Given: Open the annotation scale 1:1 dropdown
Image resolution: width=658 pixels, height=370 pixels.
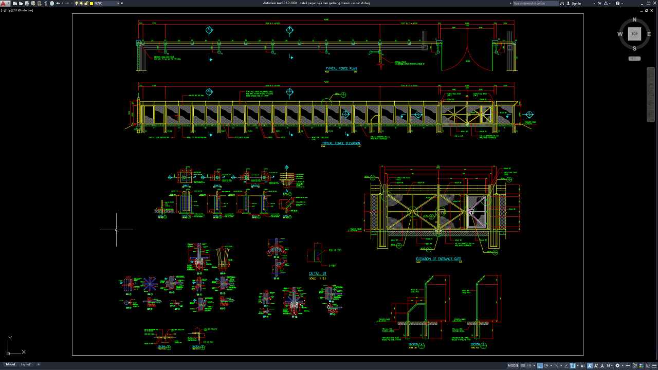Looking at the screenshot, I should pos(609,365).
